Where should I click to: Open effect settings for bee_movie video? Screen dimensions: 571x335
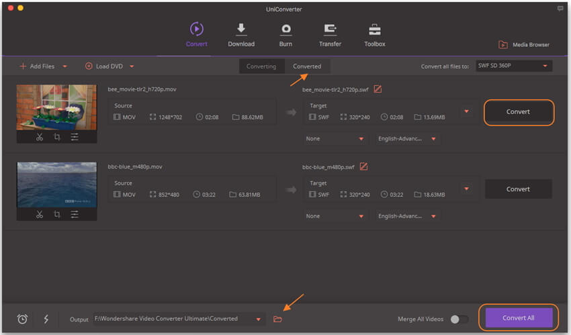point(75,137)
